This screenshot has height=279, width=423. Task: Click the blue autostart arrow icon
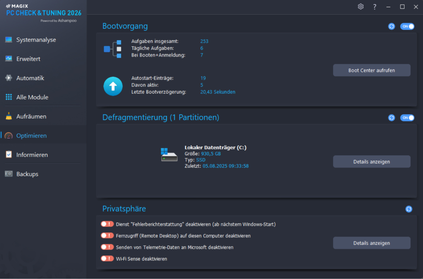coord(113,86)
